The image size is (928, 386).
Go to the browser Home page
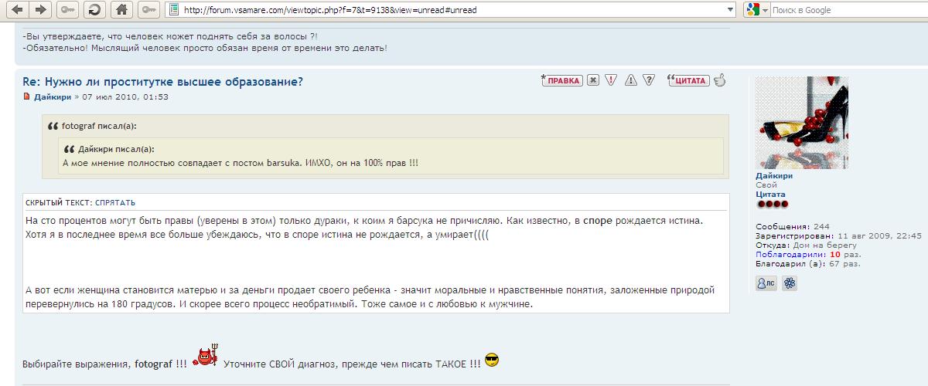click(x=121, y=10)
